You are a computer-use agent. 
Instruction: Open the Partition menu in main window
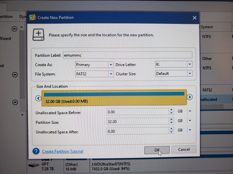pos(6,17)
